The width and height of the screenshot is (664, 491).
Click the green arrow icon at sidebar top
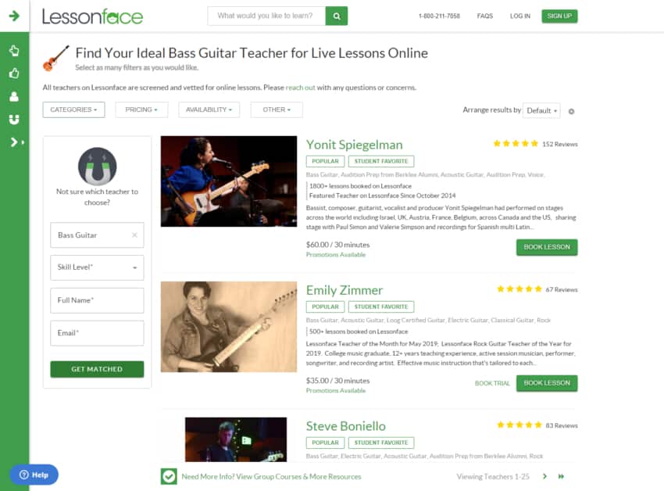coord(14,16)
